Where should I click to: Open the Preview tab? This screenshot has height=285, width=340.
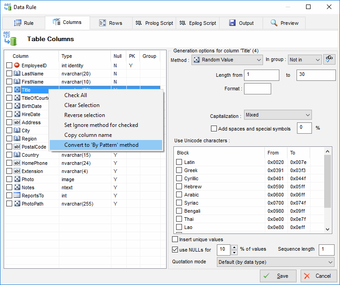pos(284,23)
